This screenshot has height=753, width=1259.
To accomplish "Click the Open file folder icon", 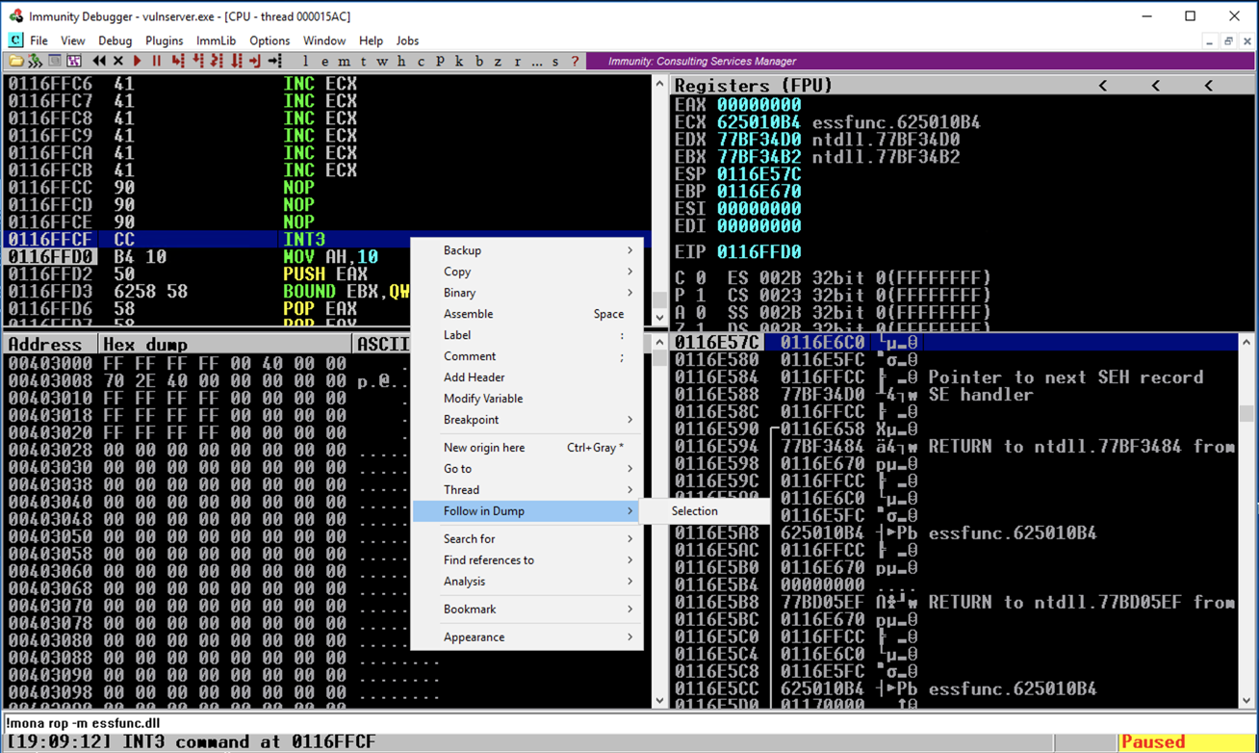I will click(15, 62).
